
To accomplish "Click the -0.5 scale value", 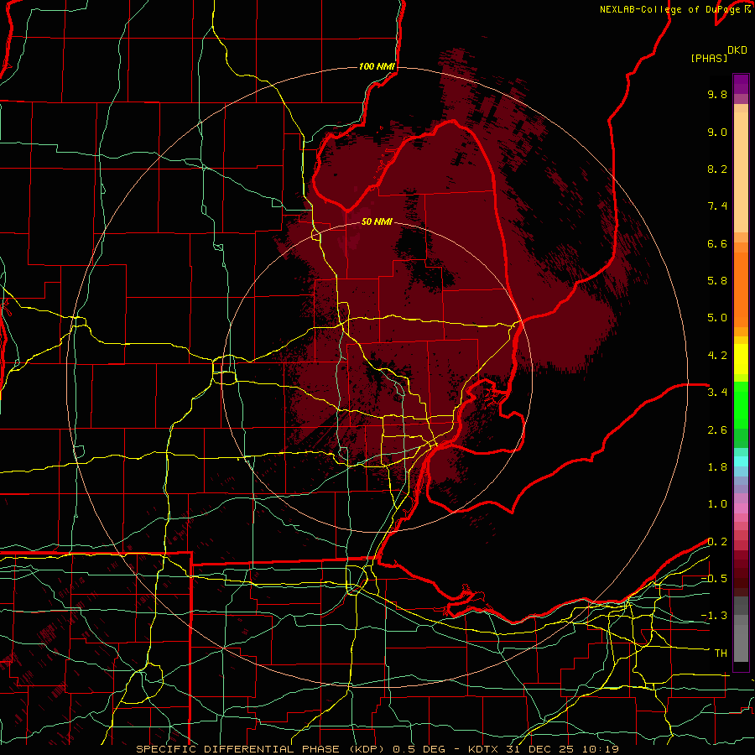I will [714, 579].
